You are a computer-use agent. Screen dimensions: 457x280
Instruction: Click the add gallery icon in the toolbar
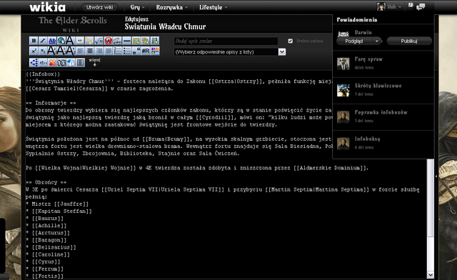pyautogui.click(x=146, y=41)
